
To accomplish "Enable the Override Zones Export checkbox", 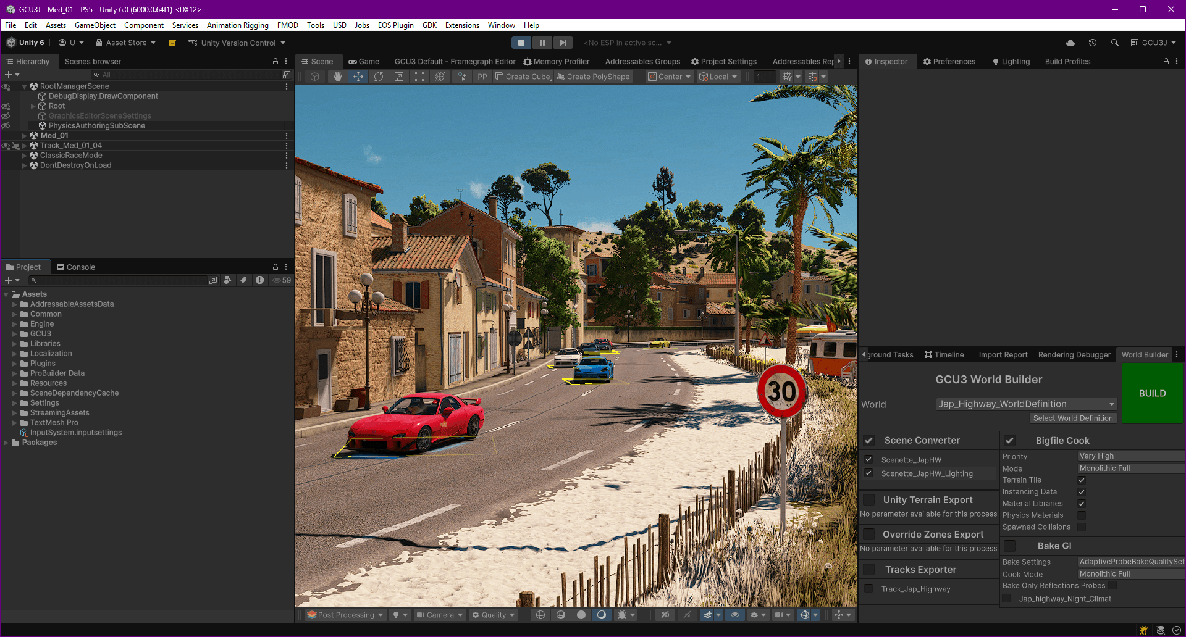I will click(x=869, y=534).
